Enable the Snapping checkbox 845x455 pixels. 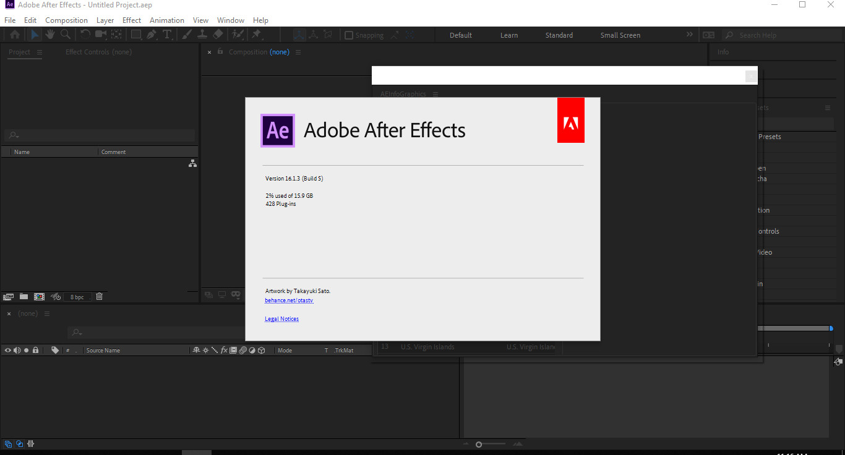point(349,35)
